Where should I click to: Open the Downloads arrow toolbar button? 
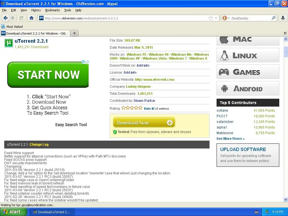283,18
